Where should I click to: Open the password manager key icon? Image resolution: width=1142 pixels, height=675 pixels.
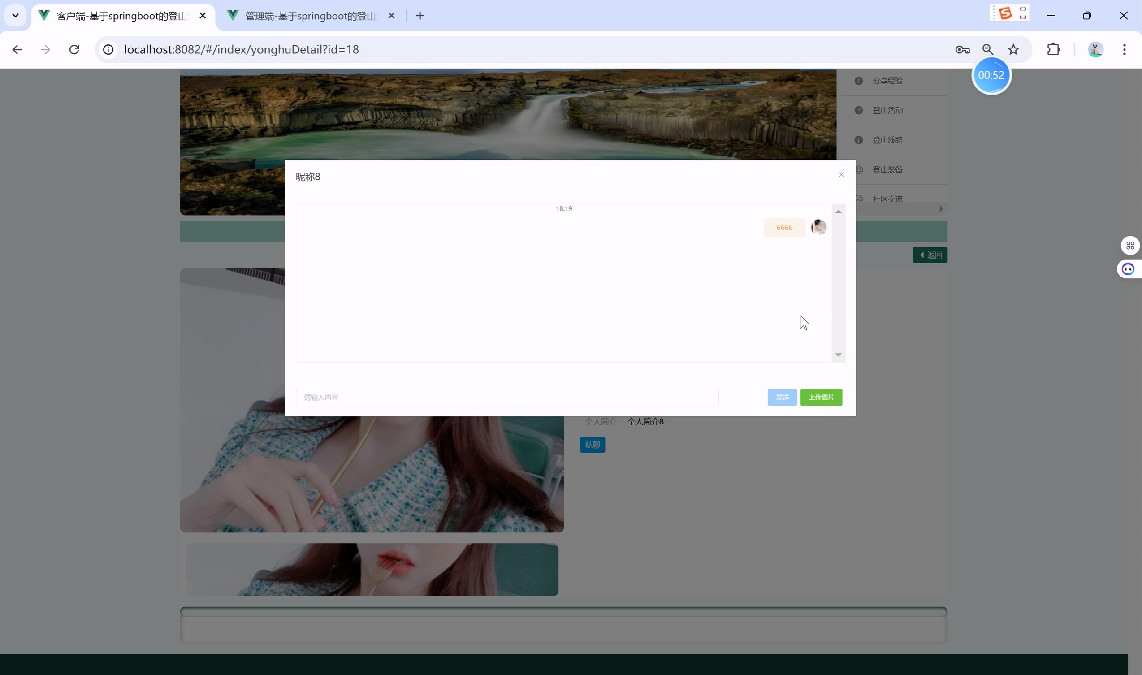(962, 49)
